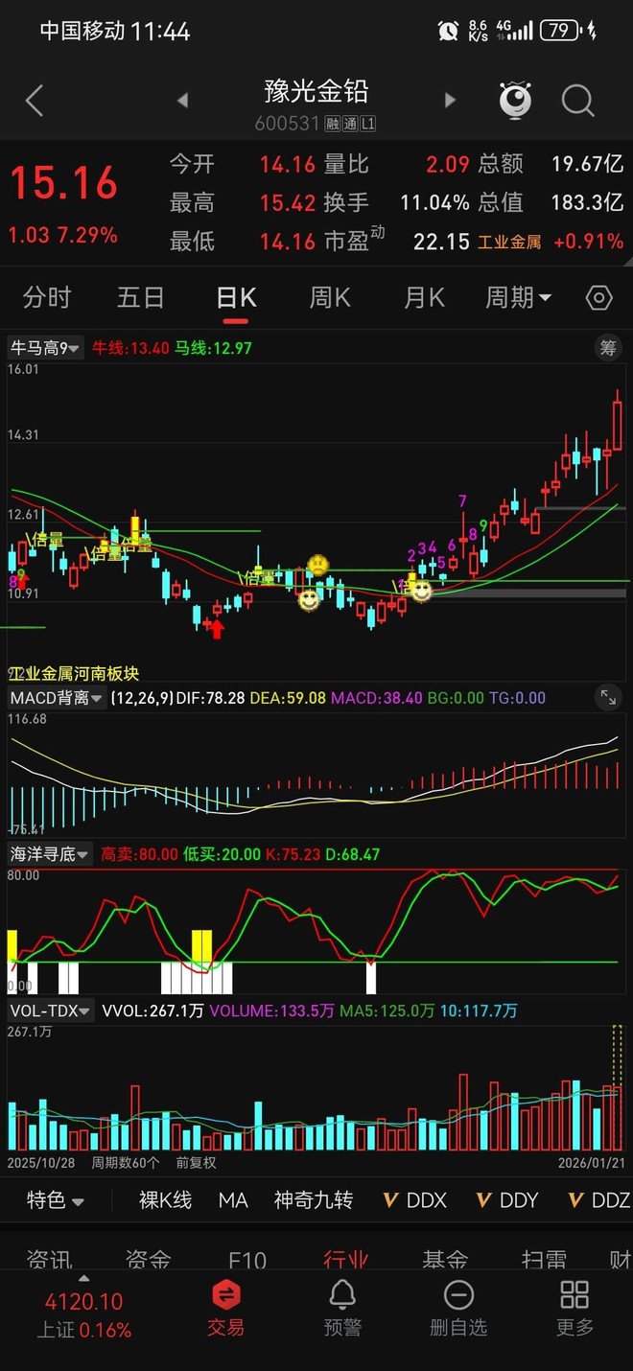Open the 资讯 news tab
Image resolution: width=633 pixels, height=1371 pixels.
coord(49,1259)
